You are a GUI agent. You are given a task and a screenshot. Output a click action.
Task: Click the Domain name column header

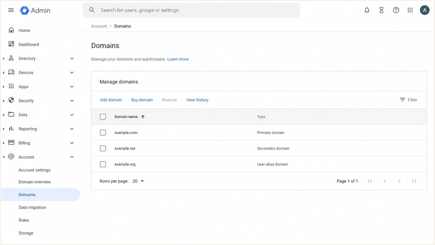click(x=126, y=117)
